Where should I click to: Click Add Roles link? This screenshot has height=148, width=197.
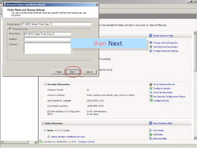[x=158, y=134]
